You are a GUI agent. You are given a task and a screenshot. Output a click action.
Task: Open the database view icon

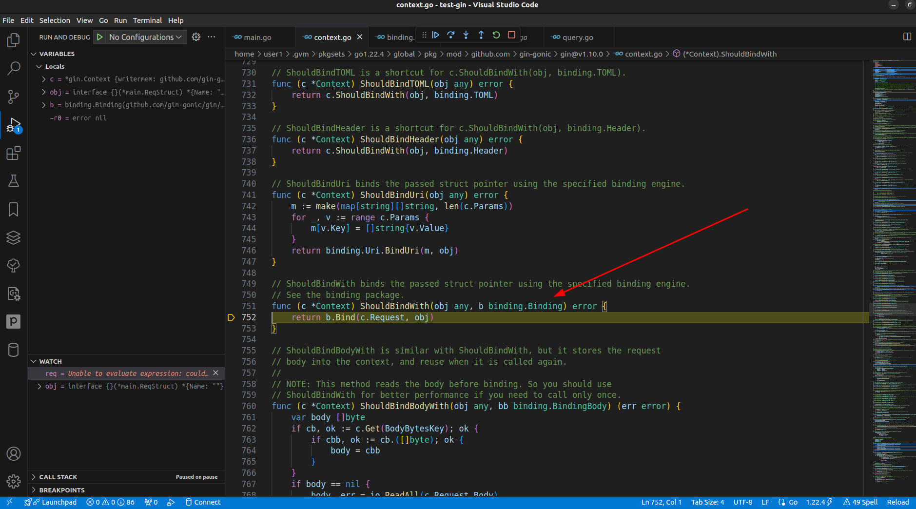coord(14,350)
